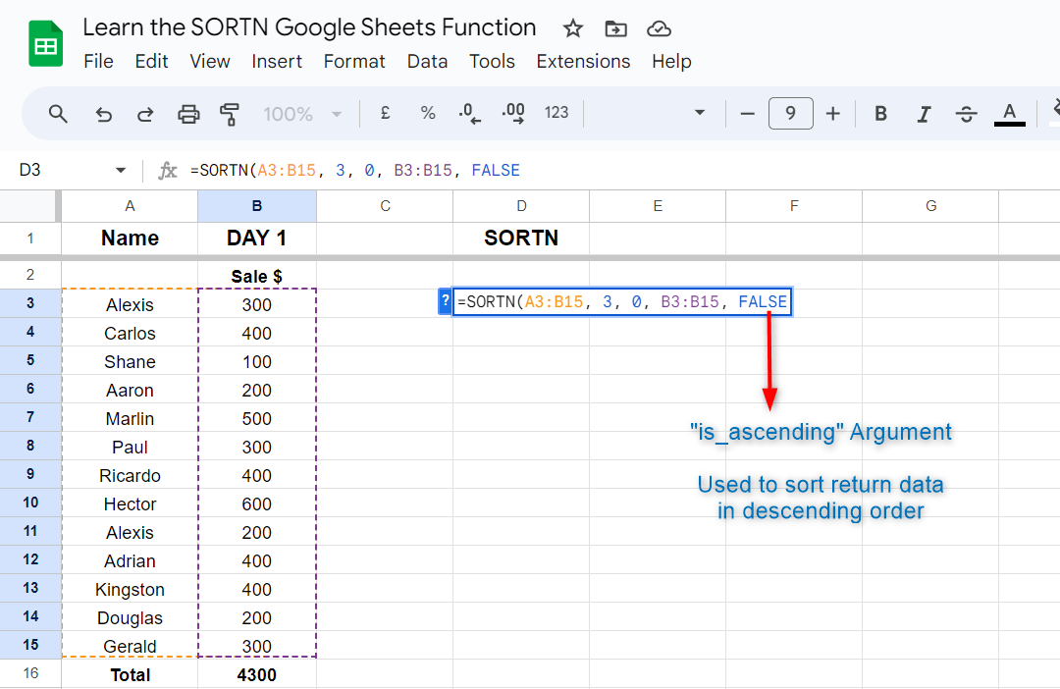The width and height of the screenshot is (1060, 689).
Task: Open the 123 number format menu
Action: 556,113
